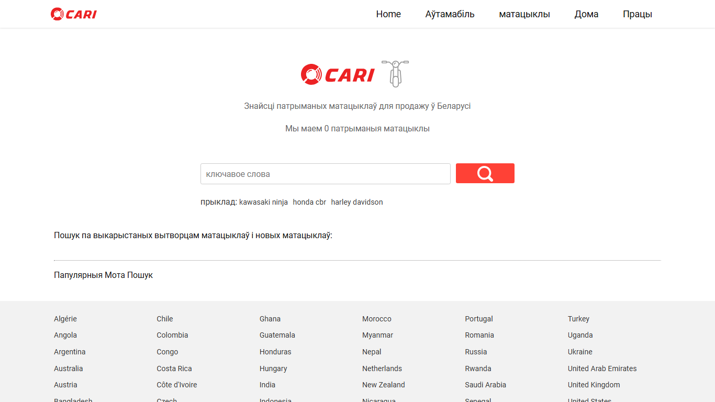Screen dimensions: 715x402
Task: Open the Аўтамабіль menu item
Action: pyautogui.click(x=450, y=14)
